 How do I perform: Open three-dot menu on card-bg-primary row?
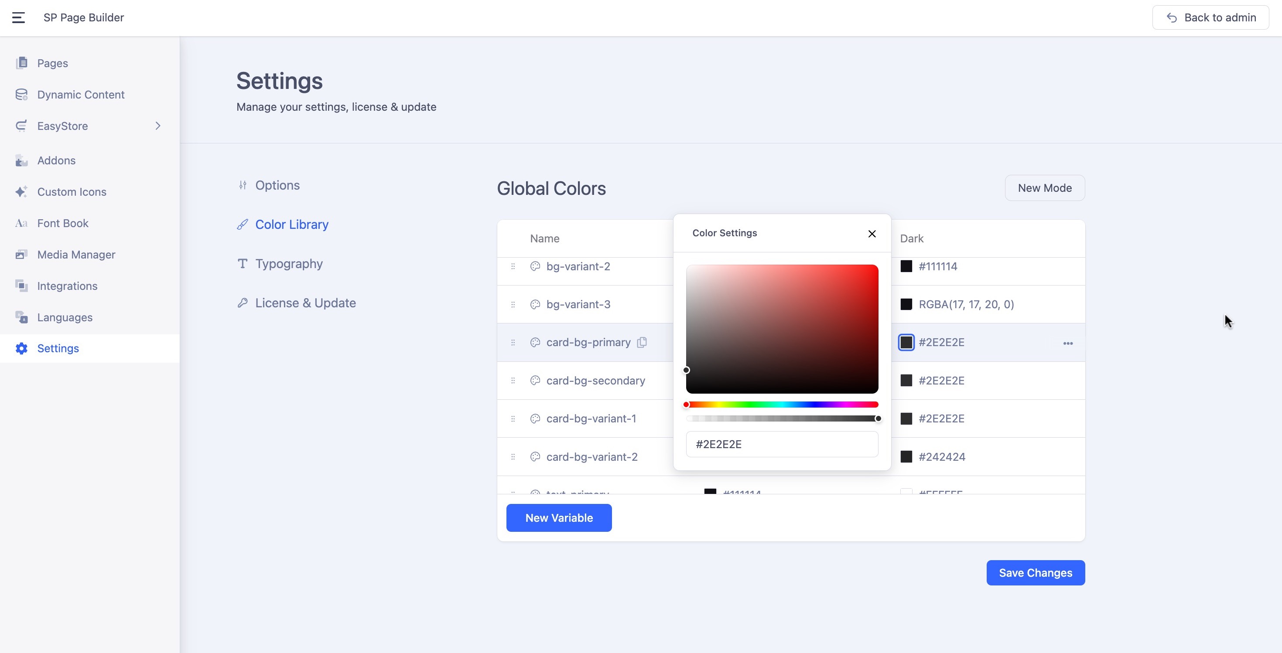pos(1067,343)
